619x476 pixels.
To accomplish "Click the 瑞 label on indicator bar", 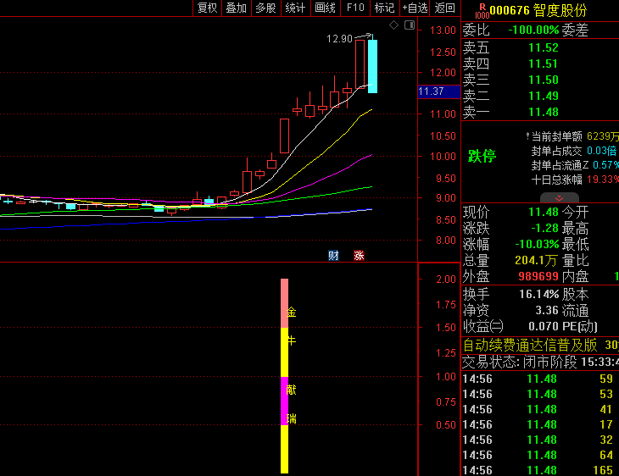I will [x=292, y=418].
